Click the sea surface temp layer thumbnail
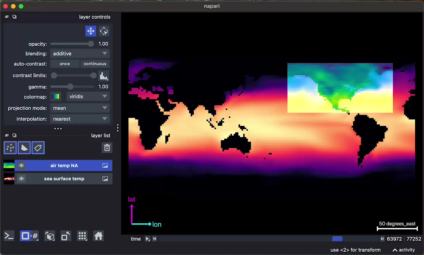 tap(9, 179)
